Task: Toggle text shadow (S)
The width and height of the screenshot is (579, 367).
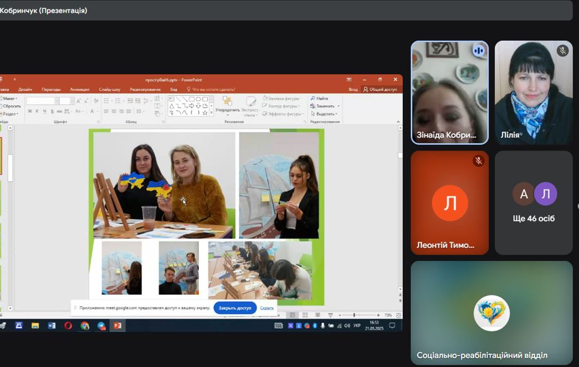Action: 52,111
